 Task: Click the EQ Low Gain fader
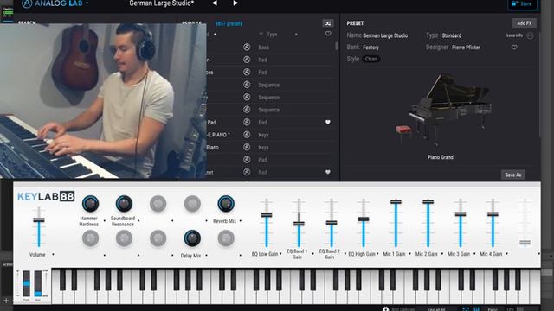(267, 215)
